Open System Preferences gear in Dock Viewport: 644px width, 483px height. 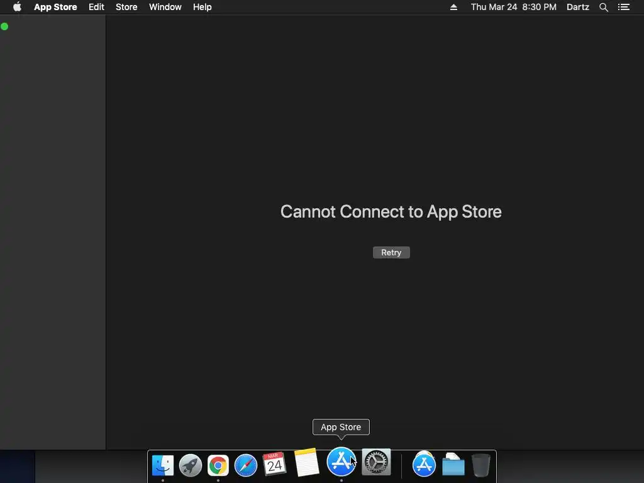coord(376,462)
